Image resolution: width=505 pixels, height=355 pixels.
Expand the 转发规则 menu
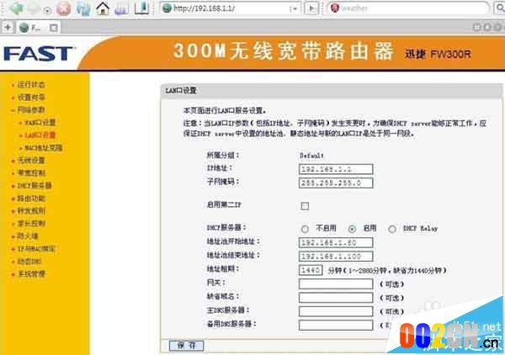coord(31,211)
